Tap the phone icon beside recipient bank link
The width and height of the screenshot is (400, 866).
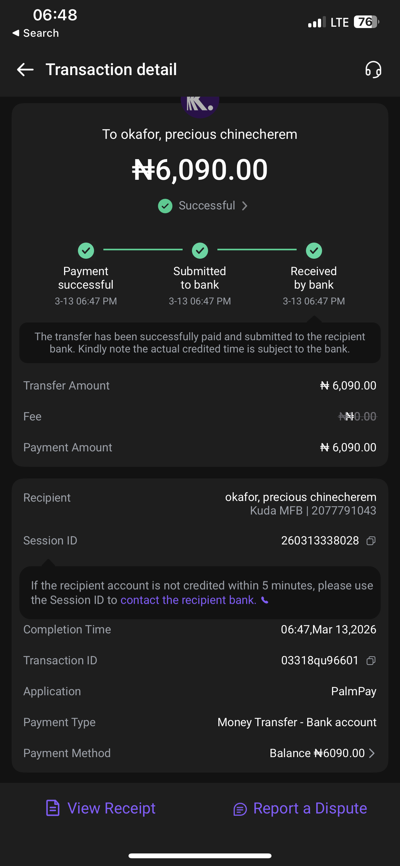[x=265, y=601]
